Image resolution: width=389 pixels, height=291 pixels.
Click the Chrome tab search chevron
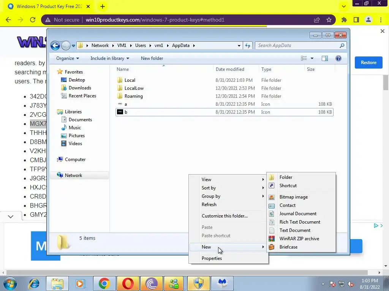[x=343, y=6]
